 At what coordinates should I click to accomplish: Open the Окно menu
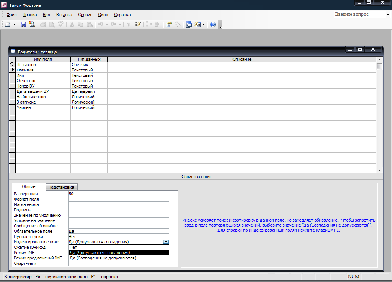103,15
